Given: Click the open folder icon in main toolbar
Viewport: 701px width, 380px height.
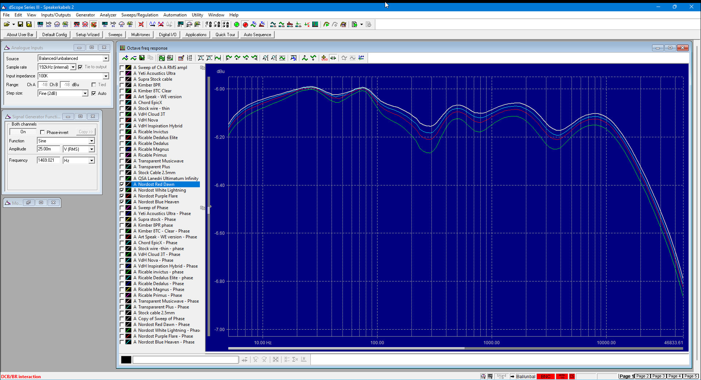Looking at the screenshot, I should (7, 24).
